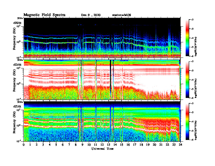Click the color bar beside the dZ/dt panel
This screenshot has height=166, width=215.
tap(187, 122)
